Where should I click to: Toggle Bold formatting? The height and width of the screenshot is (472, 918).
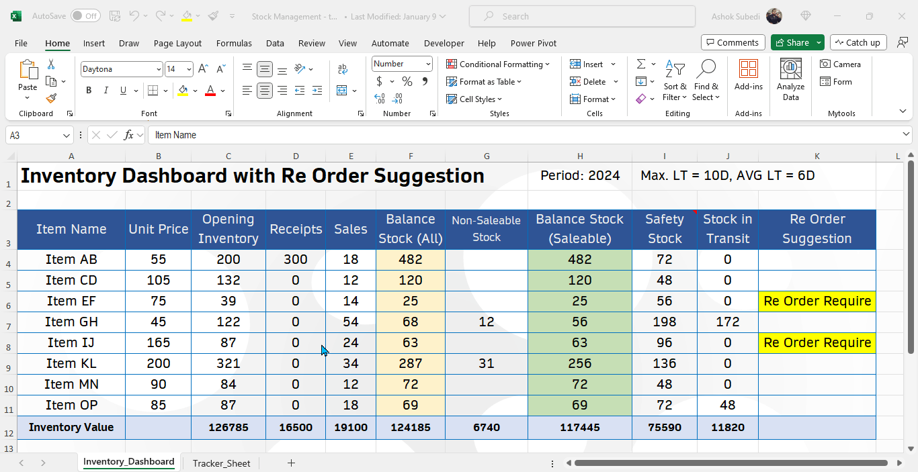point(89,90)
